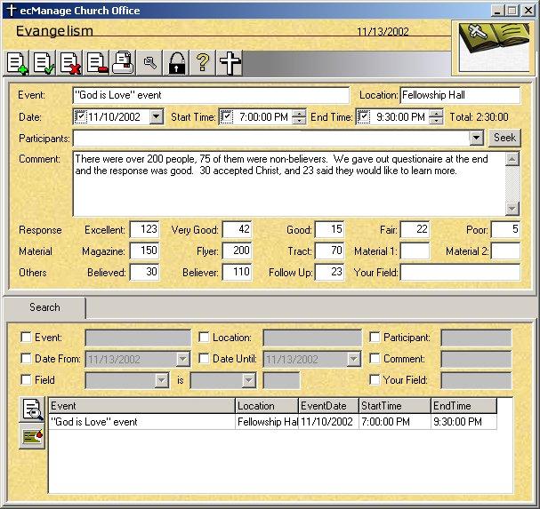Screen dimensions: 540x509
Task: Click the 11/10/2002 result cell
Action: [326, 422]
